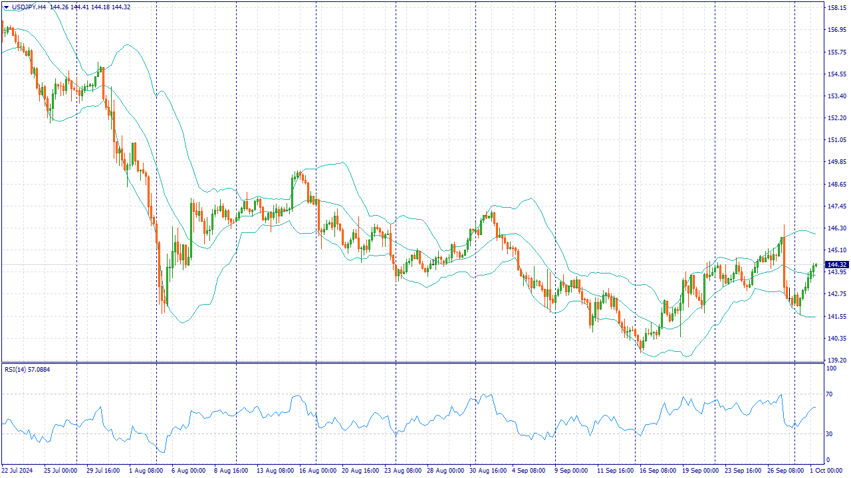Screen dimensions: 851x478
Task: Click the current price tag 144.32
Action: tap(837, 264)
